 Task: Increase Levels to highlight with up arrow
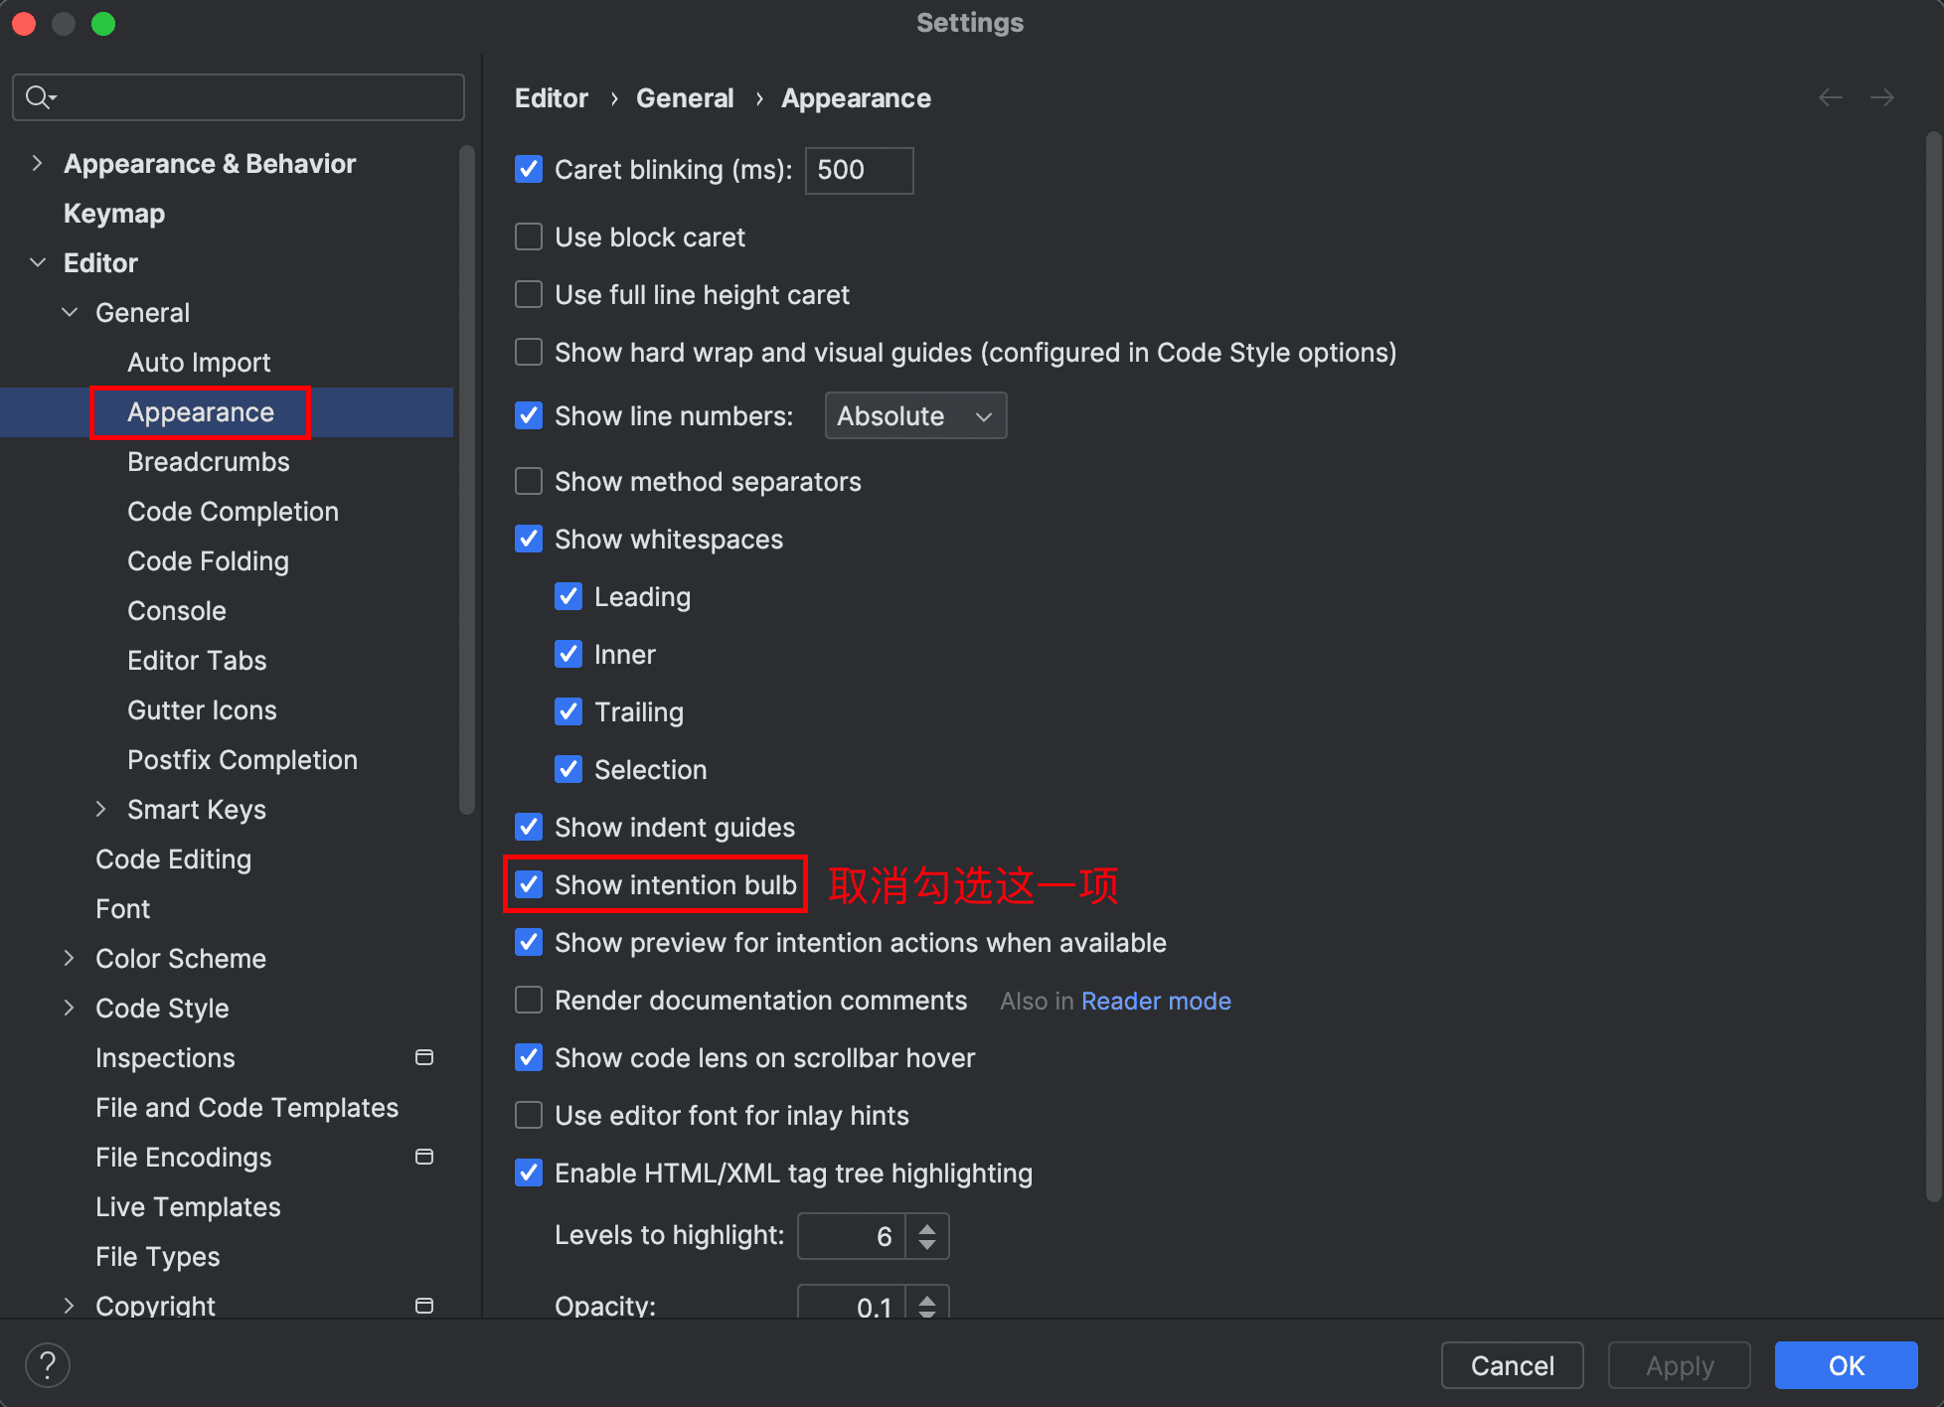point(927,1228)
